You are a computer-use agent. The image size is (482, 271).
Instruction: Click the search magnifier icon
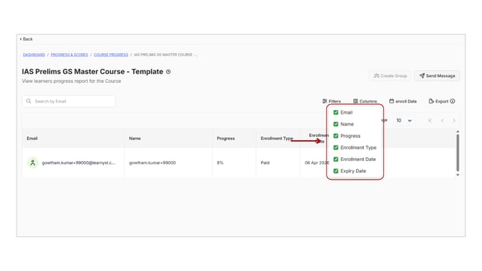pyautogui.click(x=28, y=101)
